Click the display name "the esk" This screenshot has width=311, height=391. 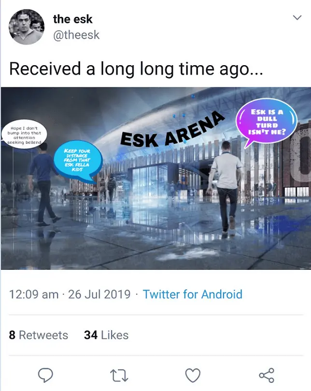click(72, 19)
